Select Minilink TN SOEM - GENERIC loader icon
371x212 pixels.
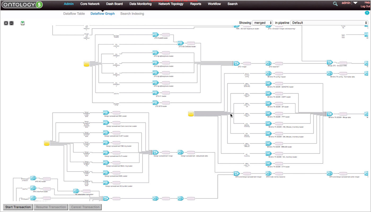(x=269, y=83)
